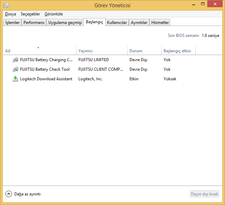Switch to the İşlemler tab
Image resolution: width=225 pixels, height=205 pixels.
click(12, 23)
